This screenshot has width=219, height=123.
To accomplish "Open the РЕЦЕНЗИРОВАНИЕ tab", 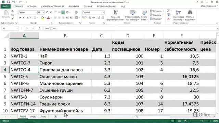I will pos(106,6).
